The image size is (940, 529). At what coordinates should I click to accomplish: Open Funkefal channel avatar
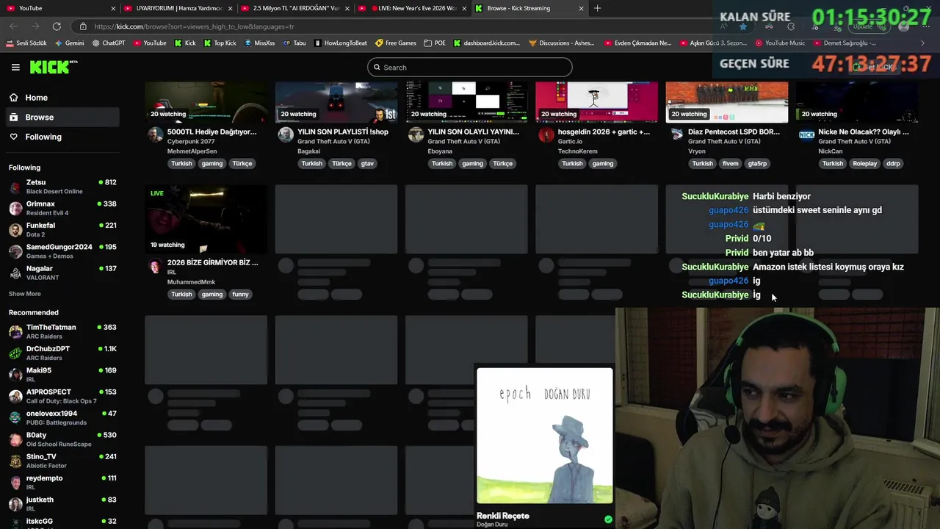coord(15,230)
